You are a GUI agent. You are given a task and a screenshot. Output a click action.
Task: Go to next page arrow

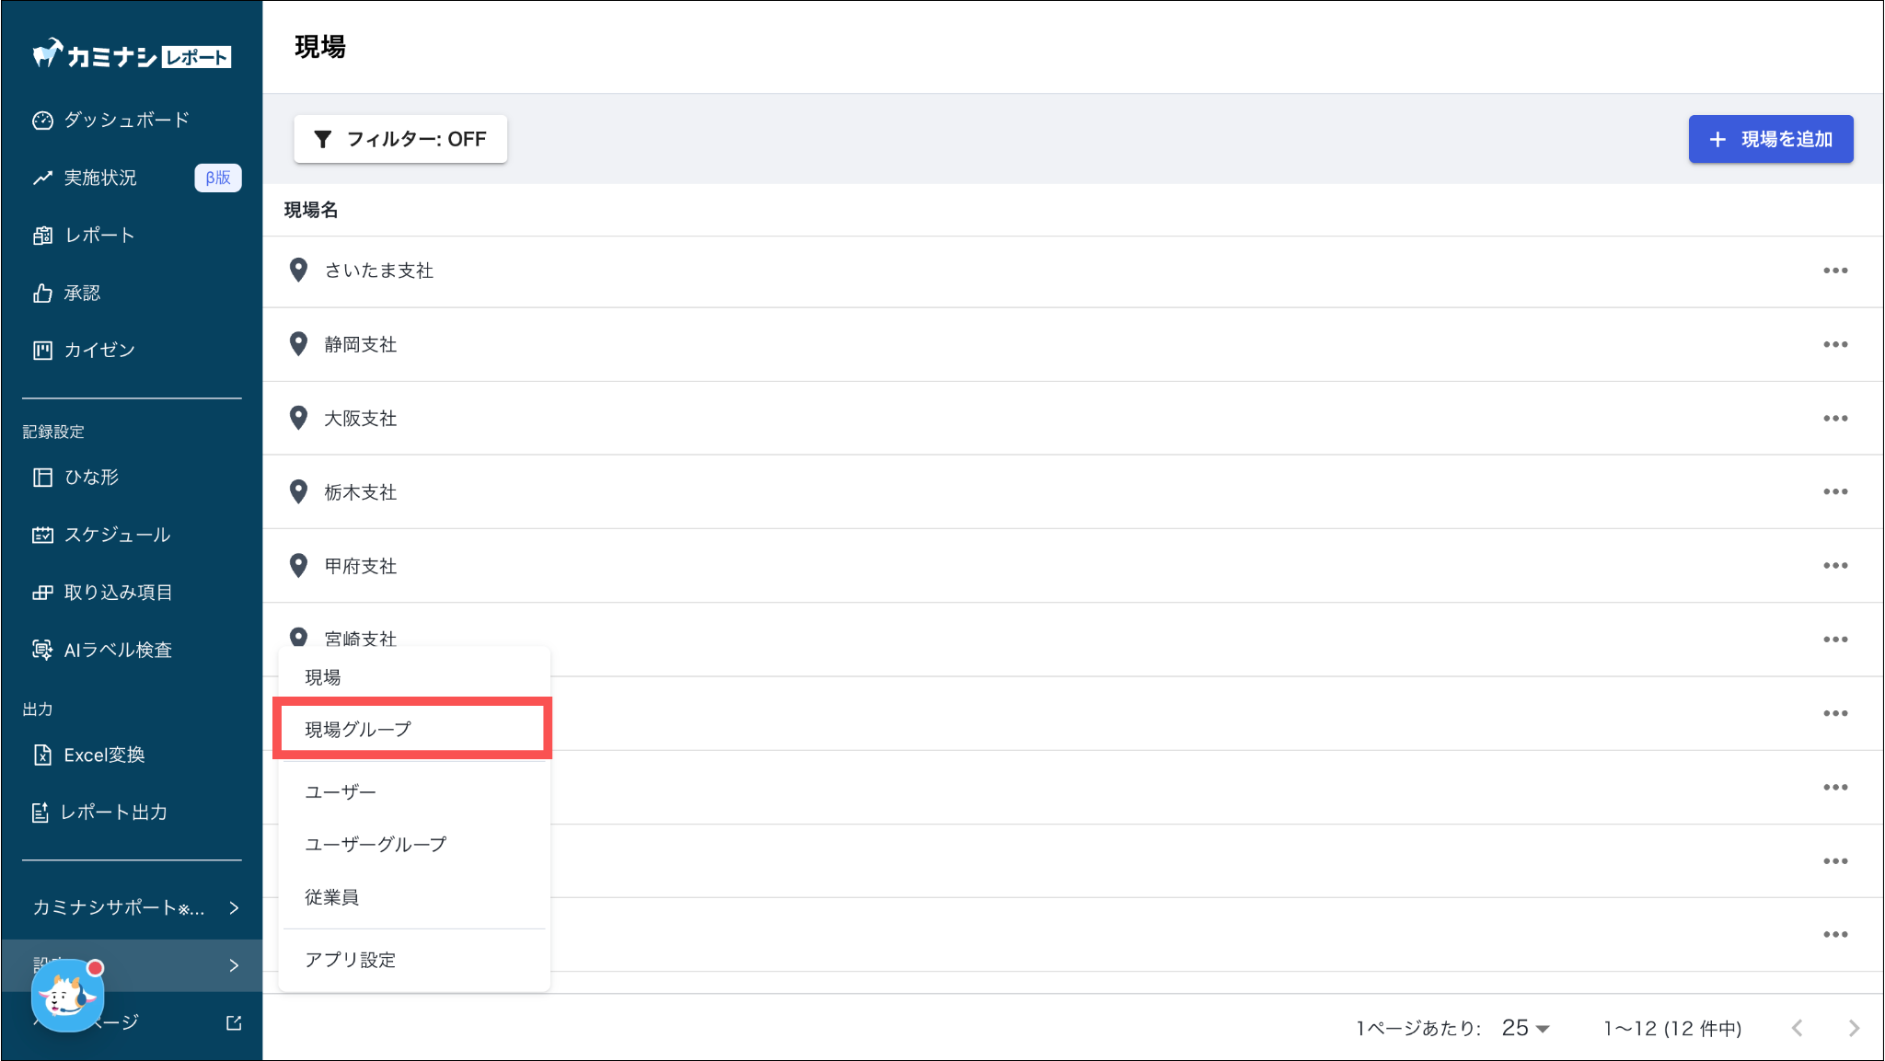(1854, 1028)
